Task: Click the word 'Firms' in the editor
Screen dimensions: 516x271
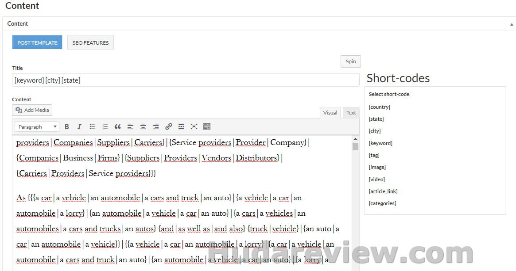Action: (107, 158)
